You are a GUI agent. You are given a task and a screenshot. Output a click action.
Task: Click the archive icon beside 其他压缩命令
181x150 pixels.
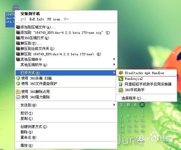(18, 59)
